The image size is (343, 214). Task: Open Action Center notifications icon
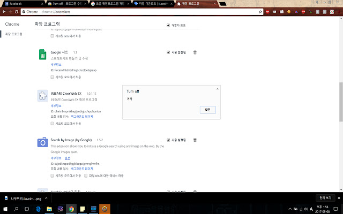click(x=335, y=209)
